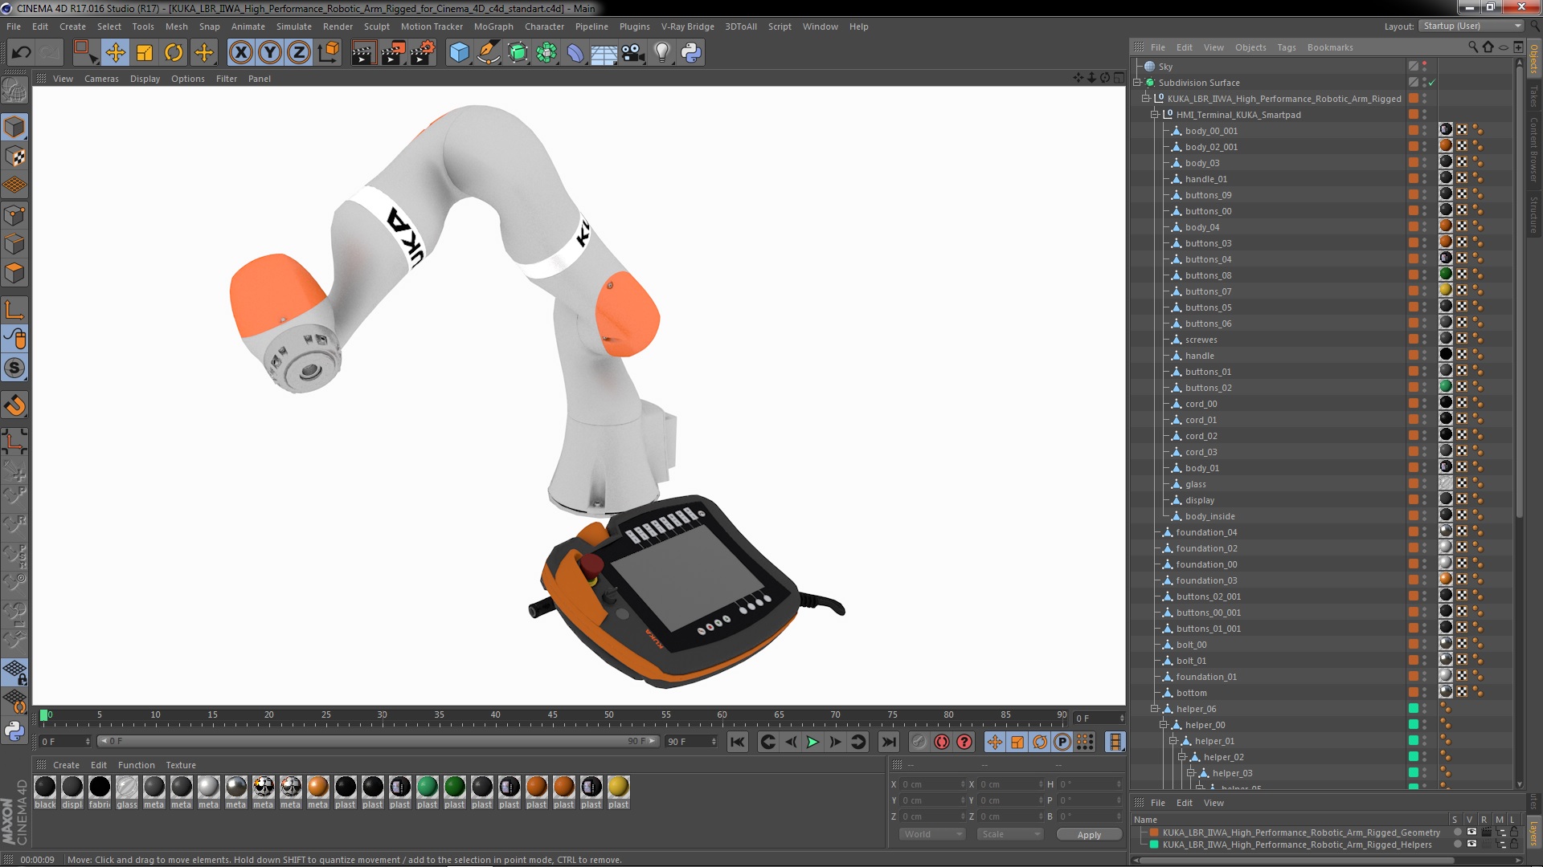Viewport: 1543px width, 867px height.
Task: Collapse HMI_Terminal_KUKA_Smartpad group
Action: (1155, 115)
